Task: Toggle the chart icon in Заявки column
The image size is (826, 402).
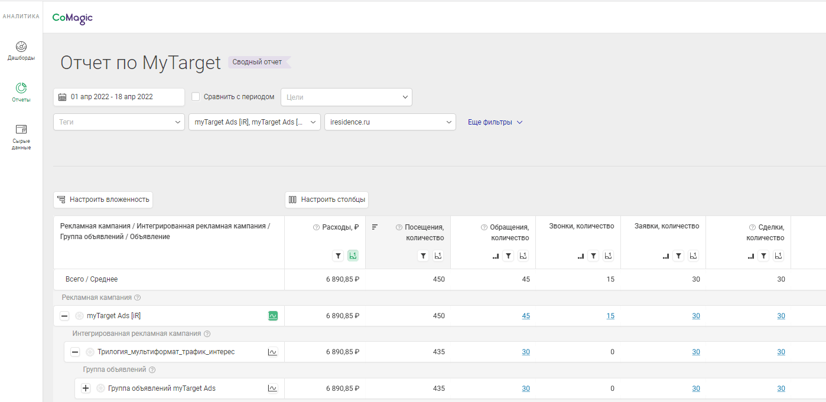Action: pyautogui.click(x=693, y=256)
